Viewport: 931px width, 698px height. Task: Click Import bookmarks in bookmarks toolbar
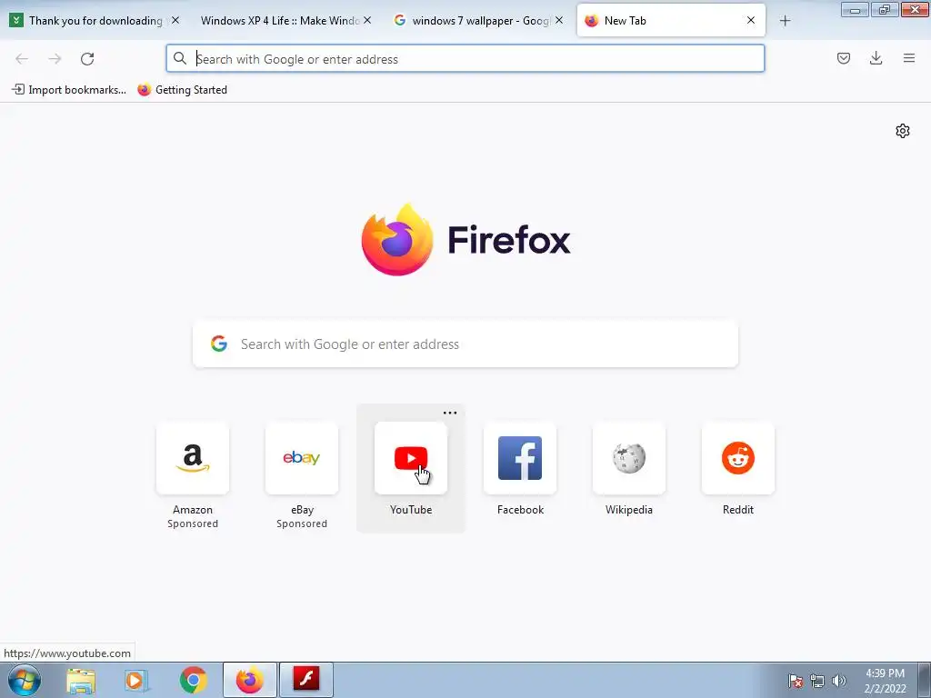coord(69,90)
